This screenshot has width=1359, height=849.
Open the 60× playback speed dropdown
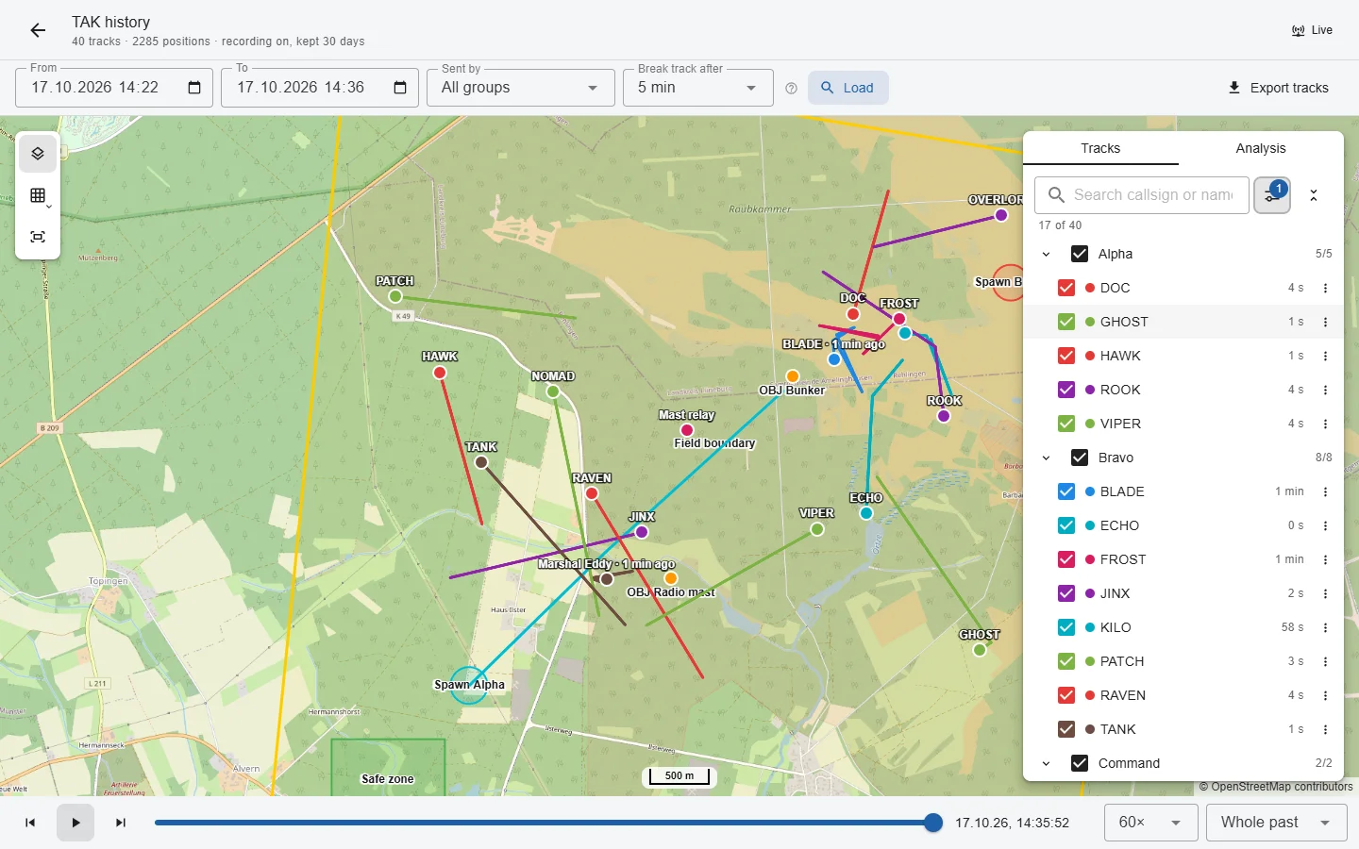click(1151, 823)
